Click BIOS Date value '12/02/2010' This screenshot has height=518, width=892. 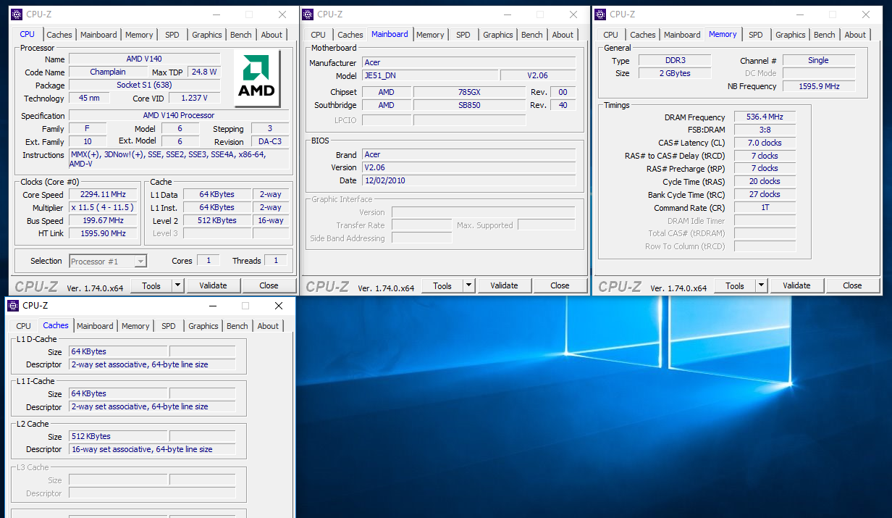468,180
